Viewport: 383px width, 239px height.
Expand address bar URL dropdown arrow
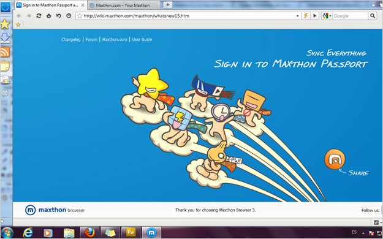click(297, 16)
